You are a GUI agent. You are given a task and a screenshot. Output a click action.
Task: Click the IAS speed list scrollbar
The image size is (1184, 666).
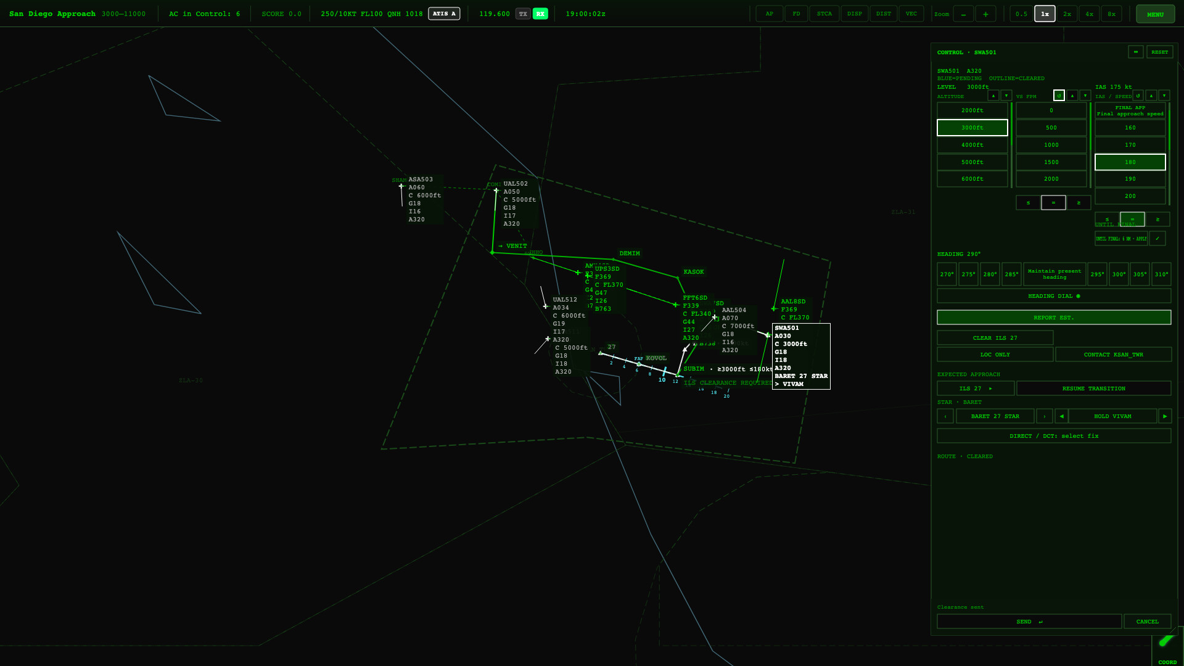[x=1169, y=154]
